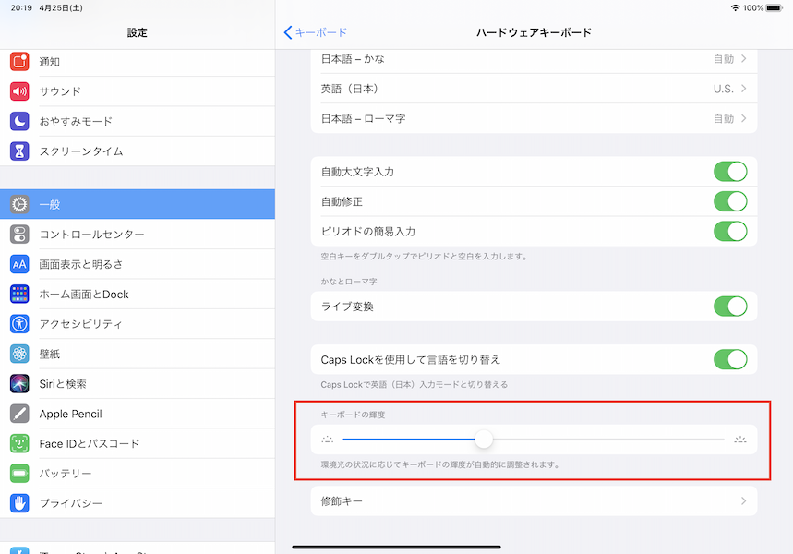Open the Face IDとパスコード icon

(19, 443)
